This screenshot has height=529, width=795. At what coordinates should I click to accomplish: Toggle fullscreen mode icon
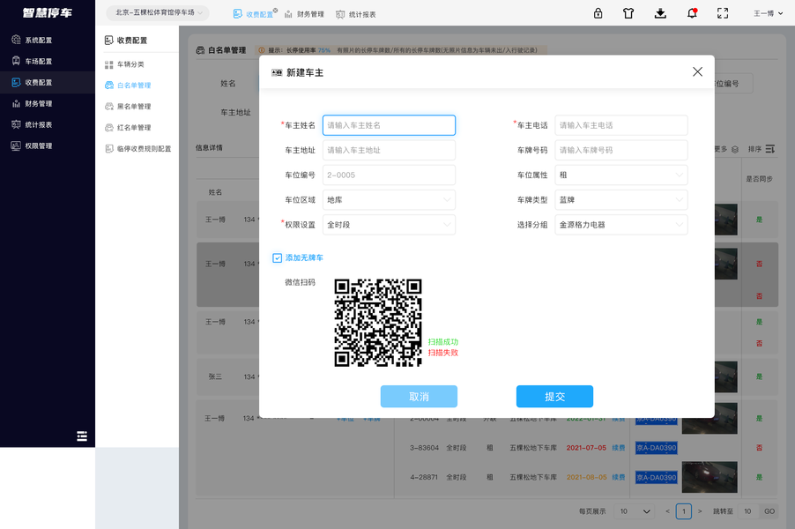723,13
